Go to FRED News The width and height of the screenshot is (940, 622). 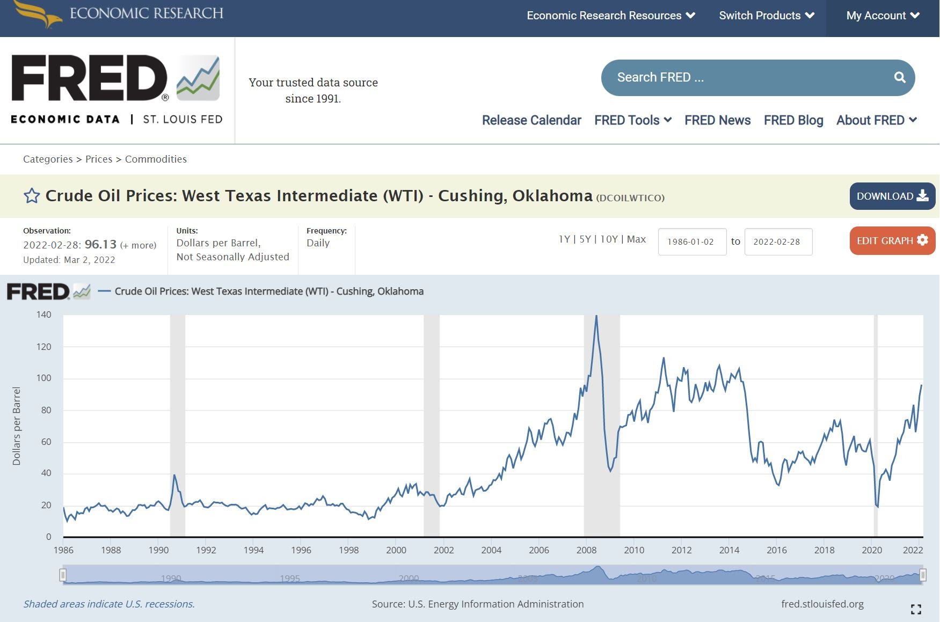point(717,120)
